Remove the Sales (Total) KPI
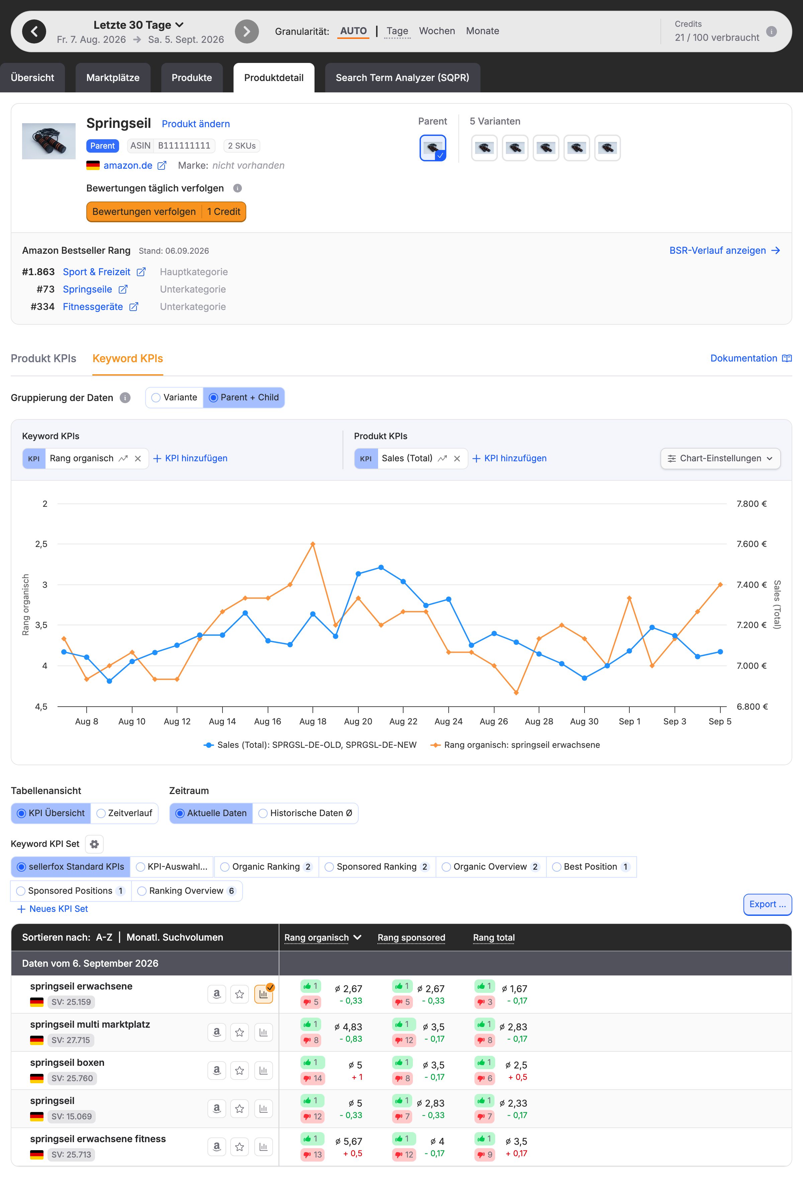Image resolution: width=803 pixels, height=1187 pixels. [x=457, y=459]
